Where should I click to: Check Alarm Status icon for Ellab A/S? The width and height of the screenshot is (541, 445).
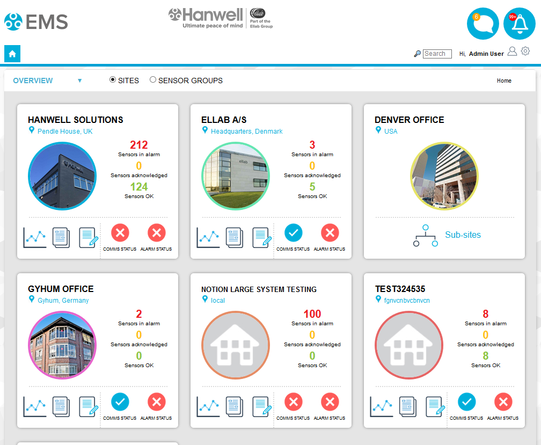click(330, 233)
